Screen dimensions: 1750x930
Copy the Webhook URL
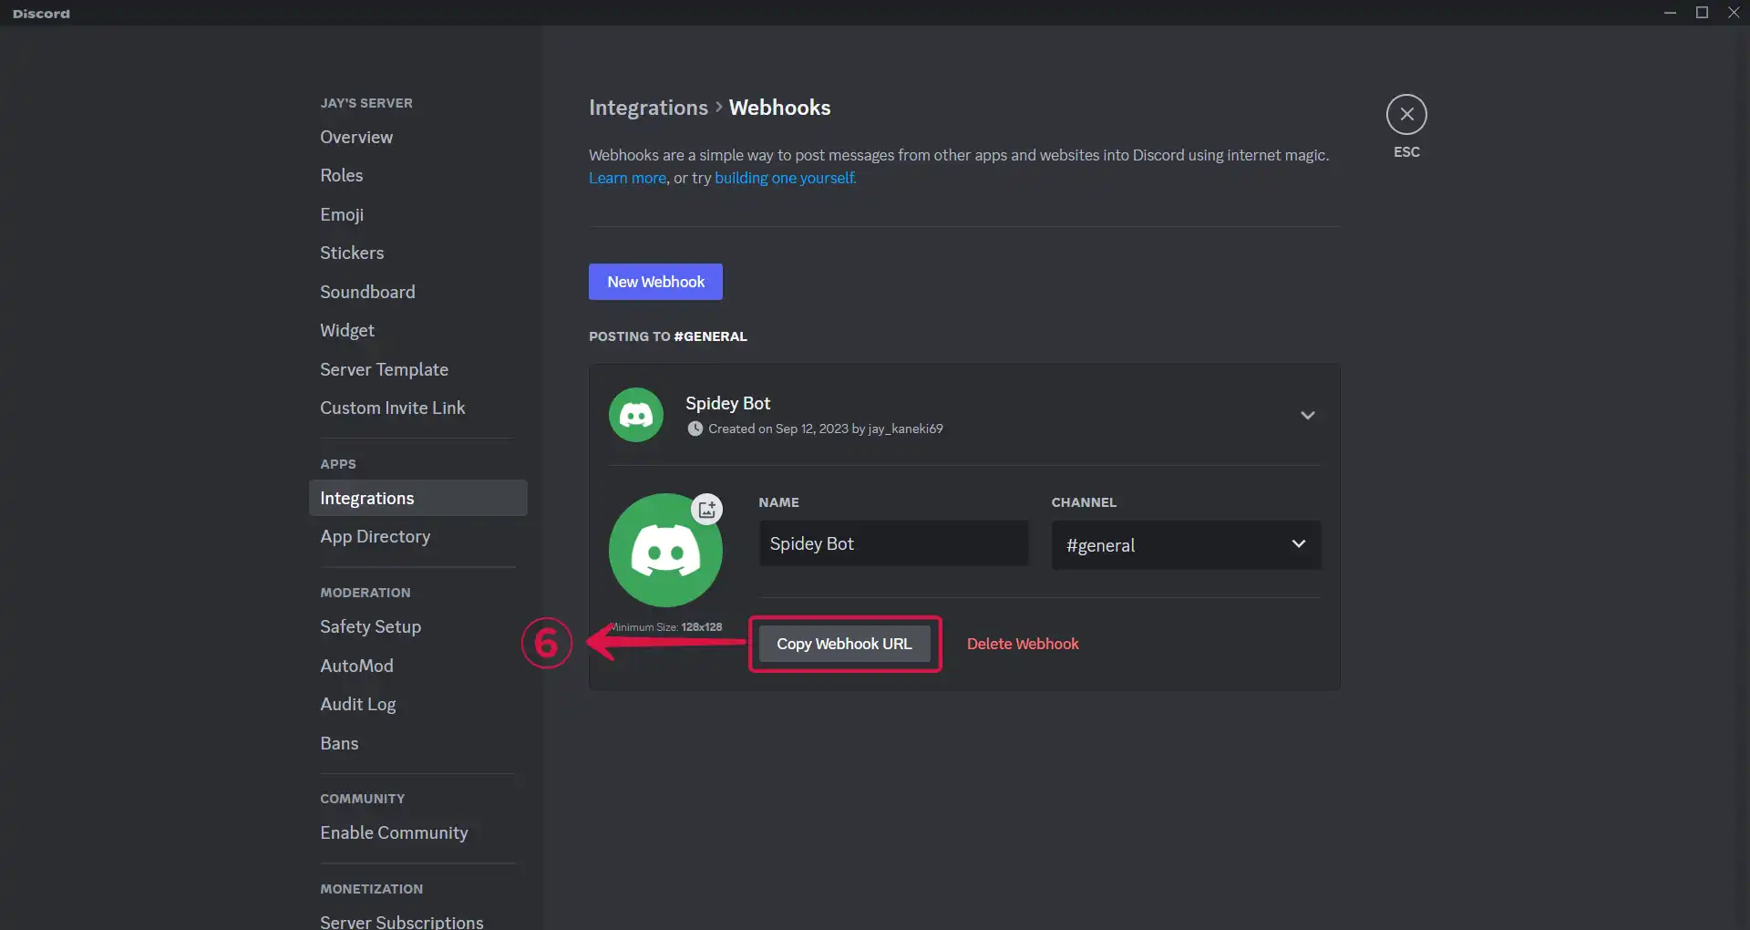point(844,644)
